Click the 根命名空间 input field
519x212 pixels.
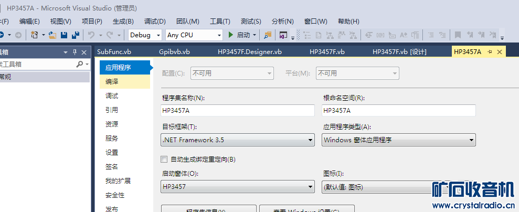[398, 111]
